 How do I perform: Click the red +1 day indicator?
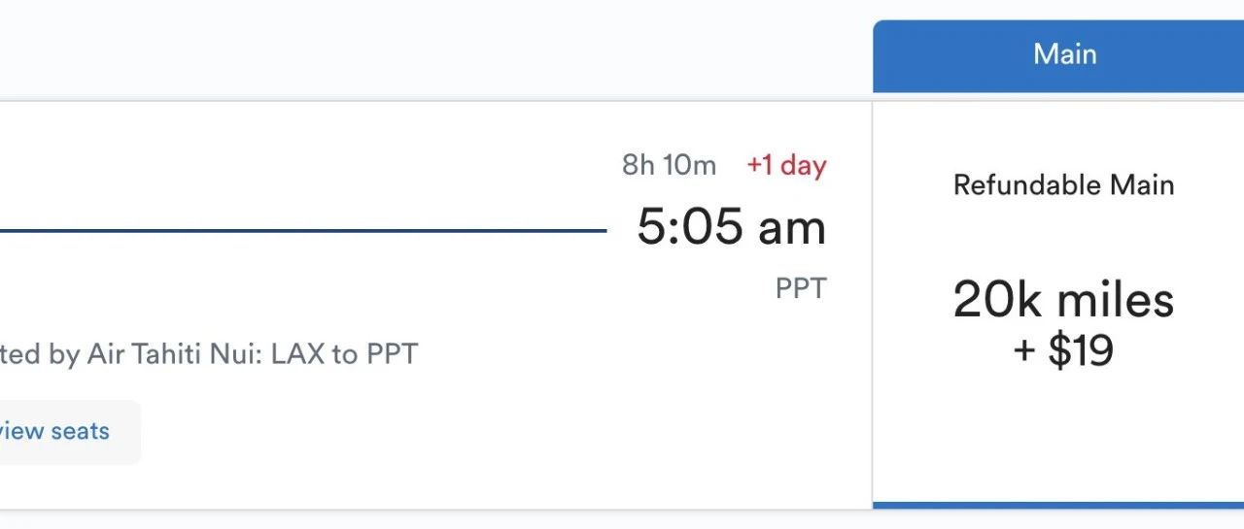pyautogui.click(x=786, y=166)
